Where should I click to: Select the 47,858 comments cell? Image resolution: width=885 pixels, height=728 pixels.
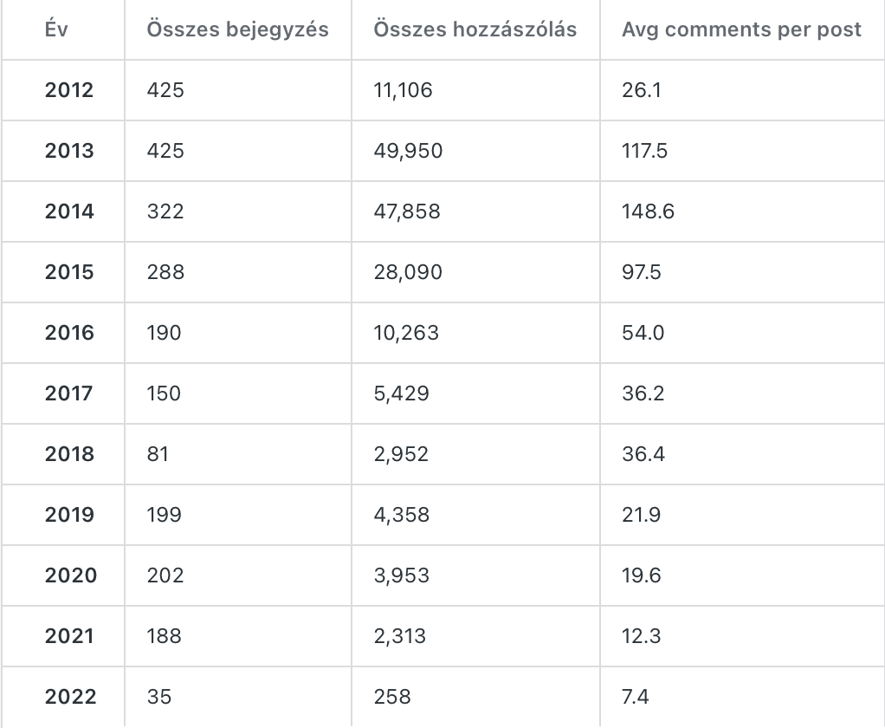(407, 211)
